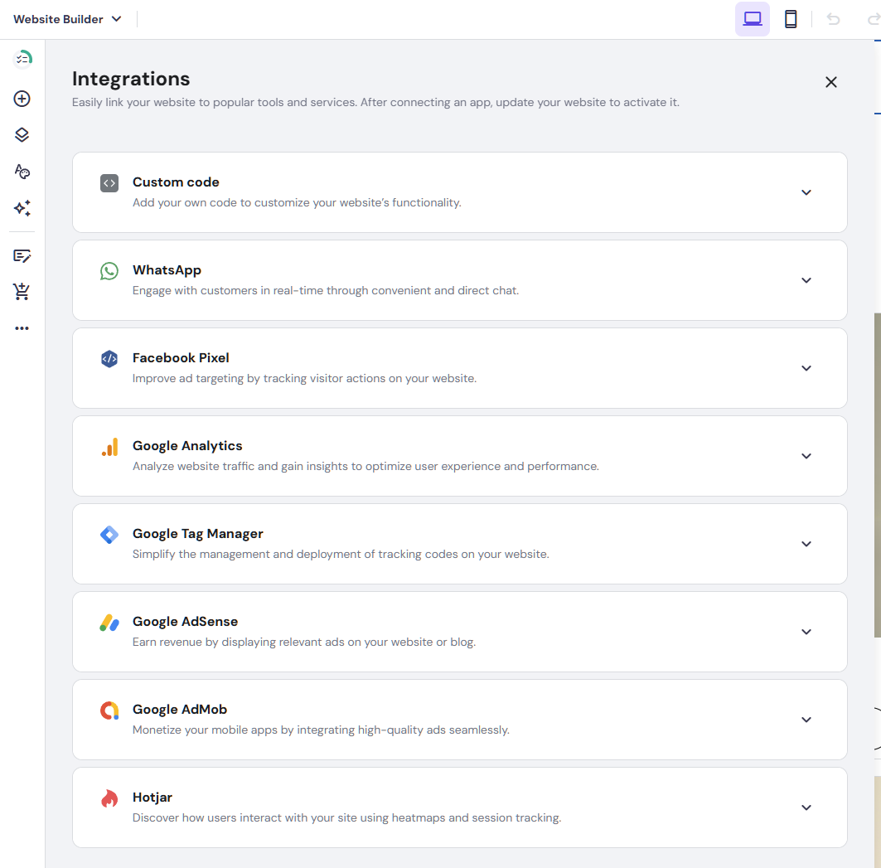
Task: Expand the WhatsApp integration chevron
Action: pos(806,280)
